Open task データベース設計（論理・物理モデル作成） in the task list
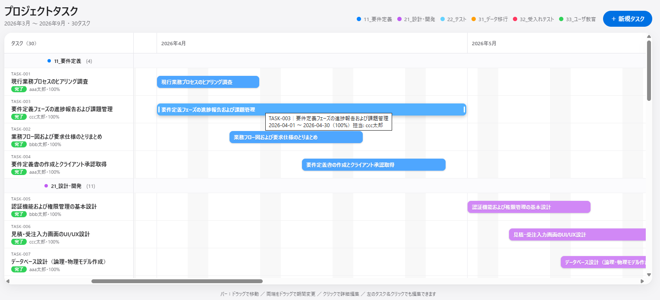 tap(59, 262)
